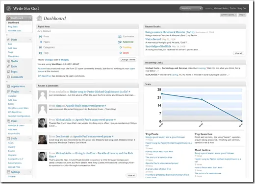This screenshot has width=255, height=184.
Task: Click the Right Now panel header
Action: (87, 26)
